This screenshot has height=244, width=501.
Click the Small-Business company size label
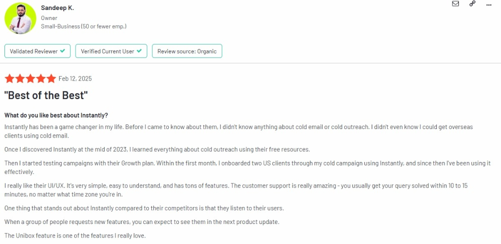coord(84,26)
